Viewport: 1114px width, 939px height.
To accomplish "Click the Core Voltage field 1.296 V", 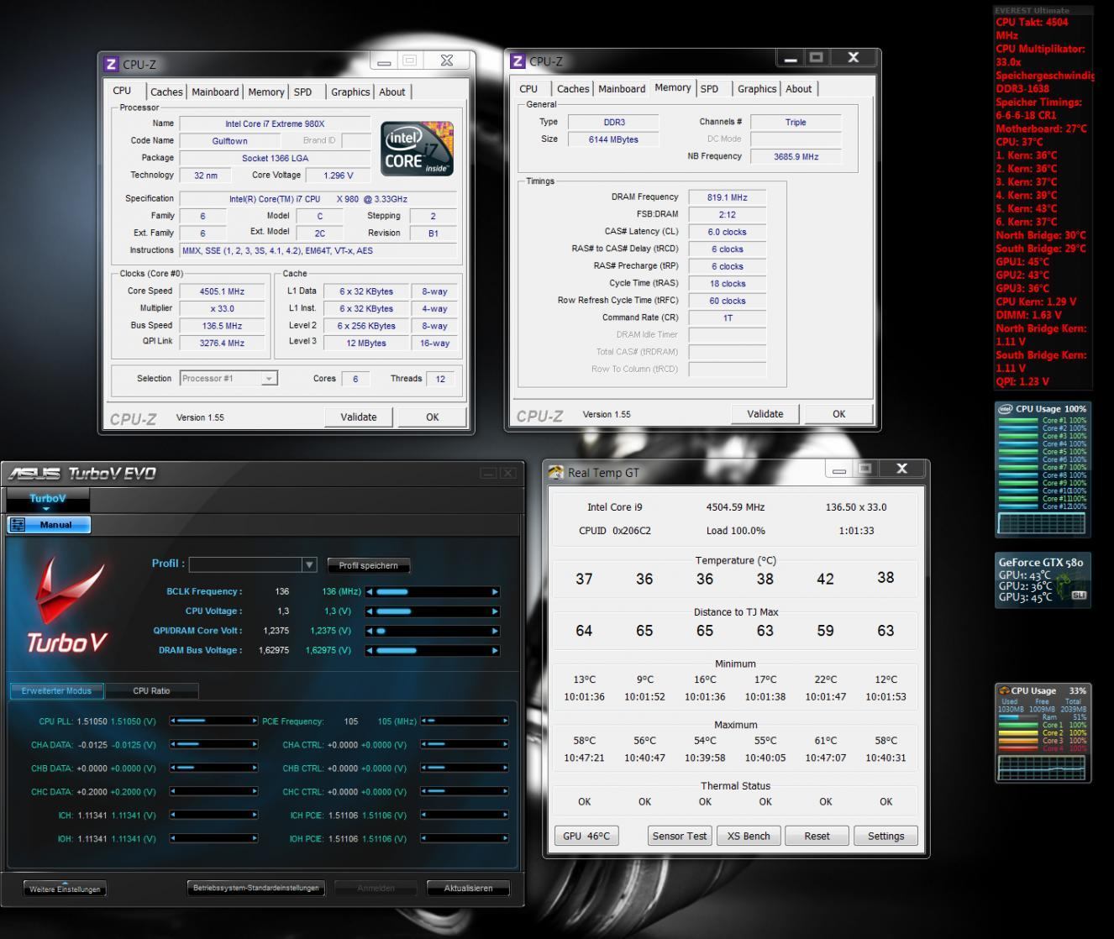I will pos(339,176).
